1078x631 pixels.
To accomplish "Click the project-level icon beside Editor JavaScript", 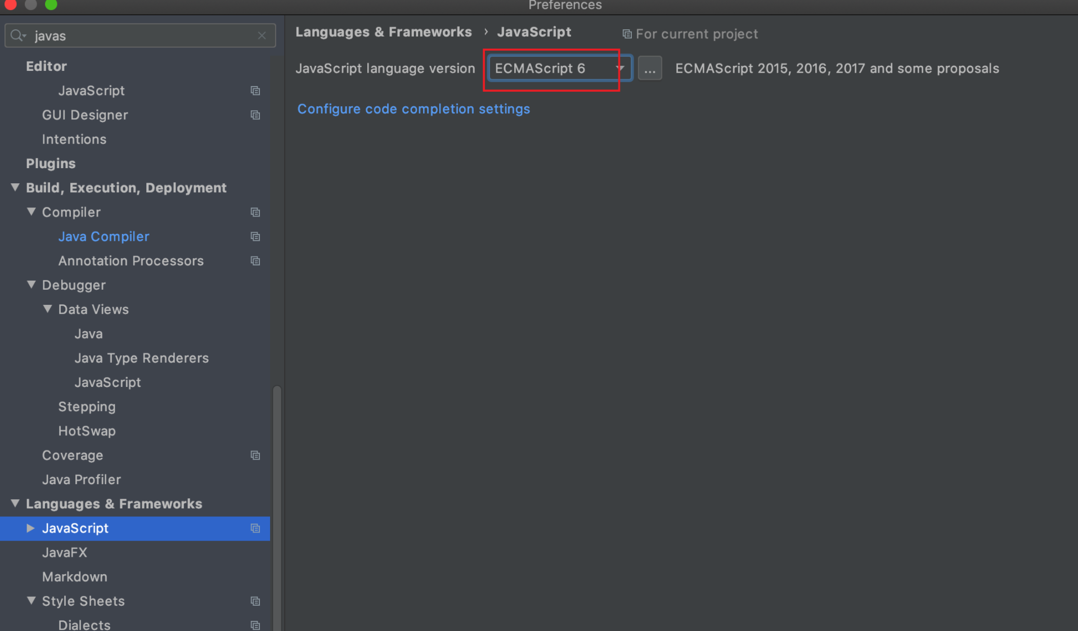I will coord(255,91).
